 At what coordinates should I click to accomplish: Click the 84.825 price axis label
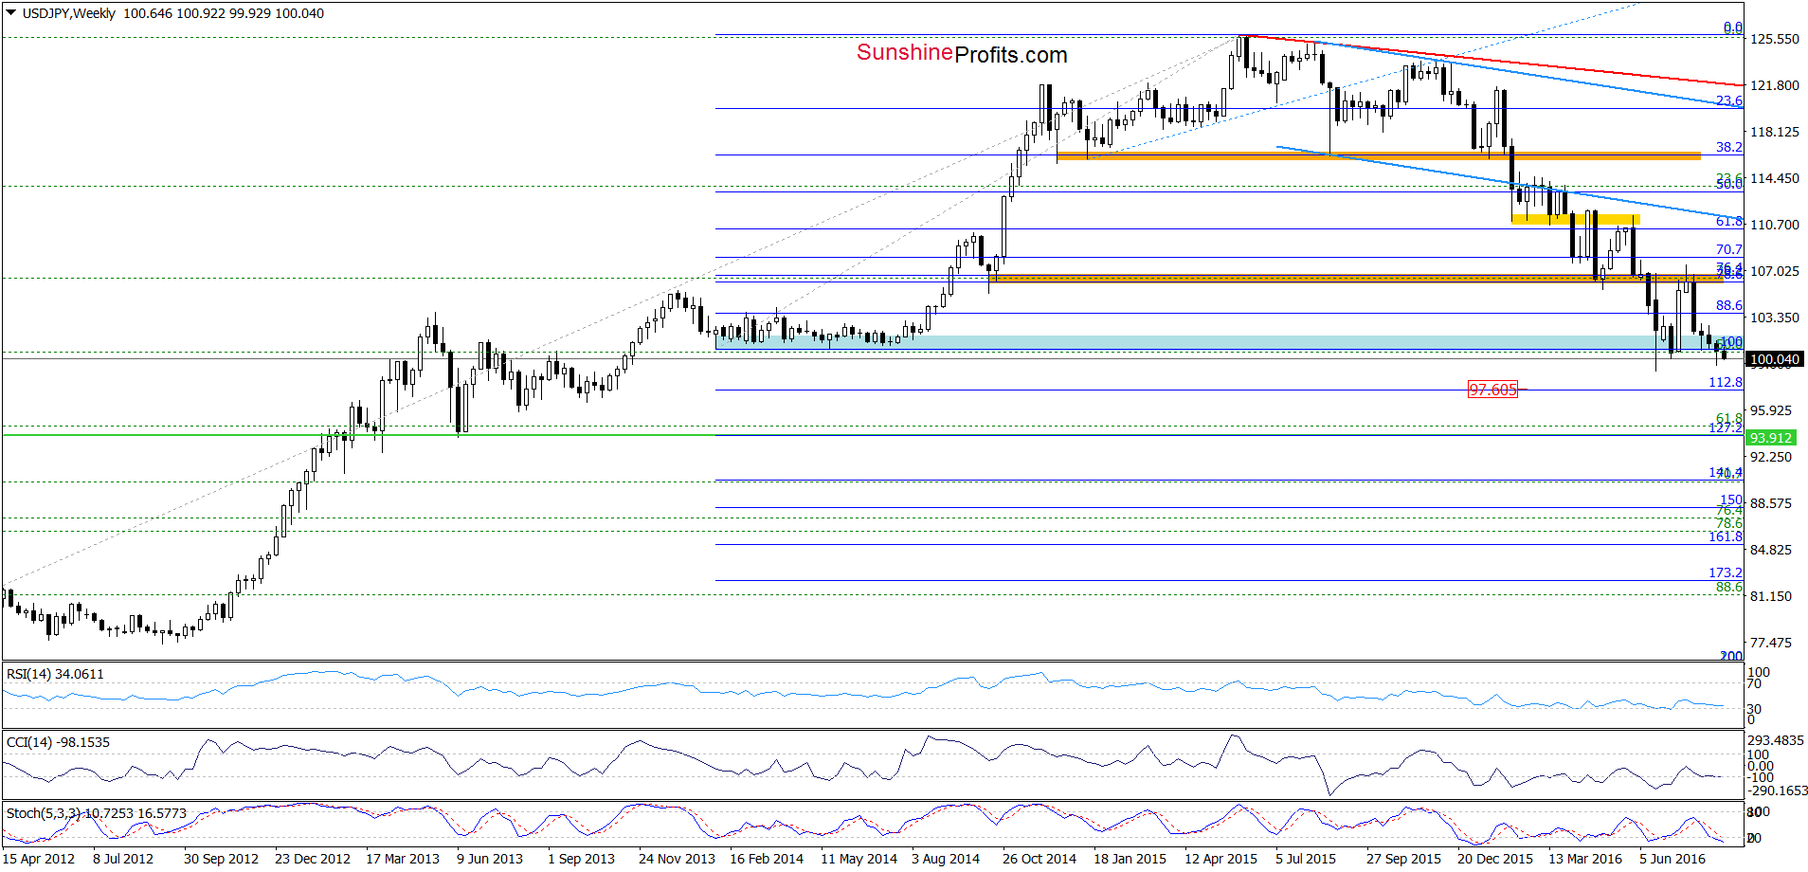(1770, 550)
